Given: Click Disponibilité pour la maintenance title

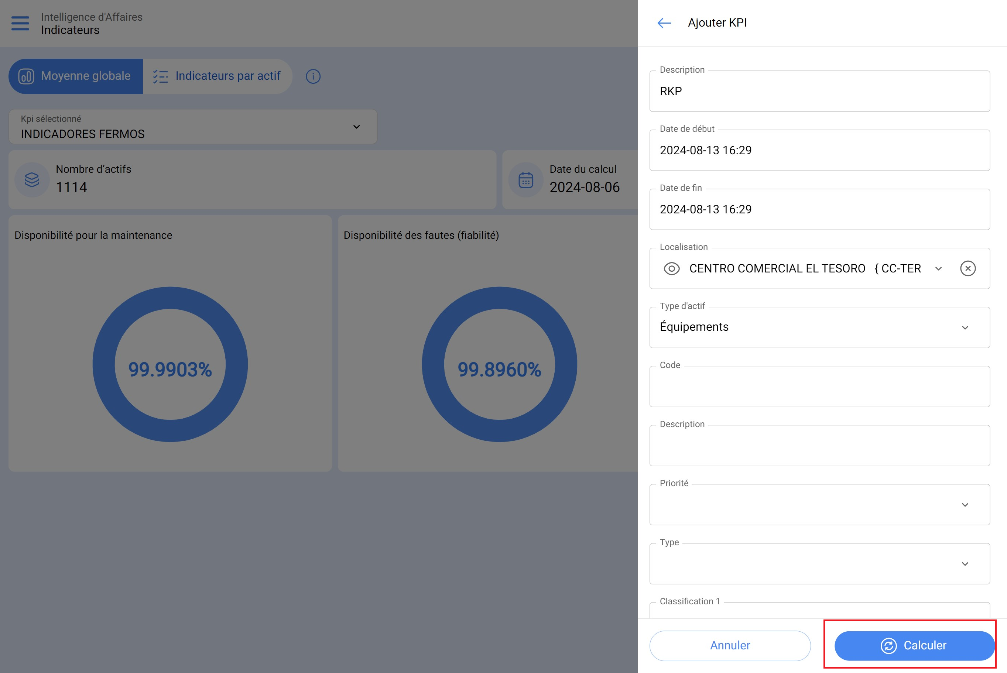Looking at the screenshot, I should (x=93, y=235).
